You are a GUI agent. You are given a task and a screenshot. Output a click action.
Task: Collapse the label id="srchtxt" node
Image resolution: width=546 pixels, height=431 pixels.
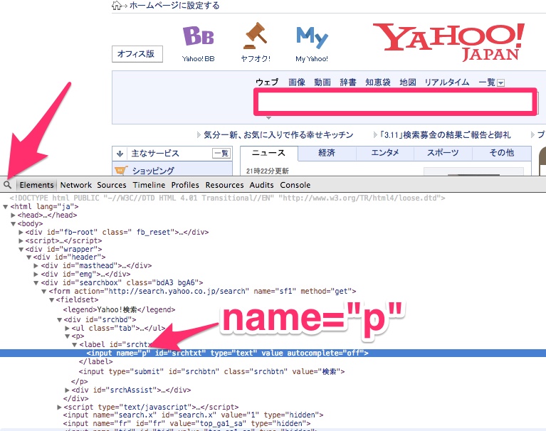click(x=75, y=345)
